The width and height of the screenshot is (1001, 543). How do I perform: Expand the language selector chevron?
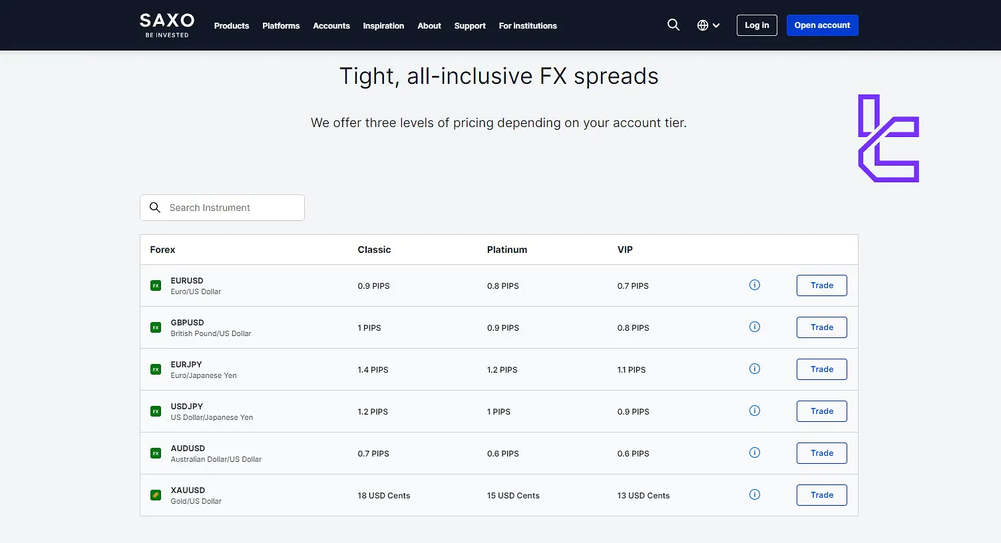tap(716, 26)
